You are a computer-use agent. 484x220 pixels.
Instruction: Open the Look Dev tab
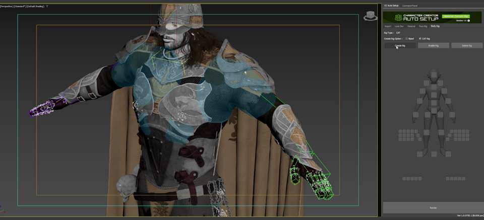[x=399, y=26]
